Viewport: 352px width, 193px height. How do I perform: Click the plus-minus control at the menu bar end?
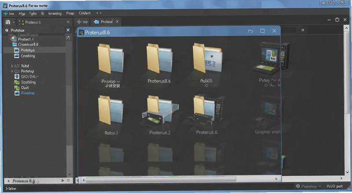pos(99,13)
